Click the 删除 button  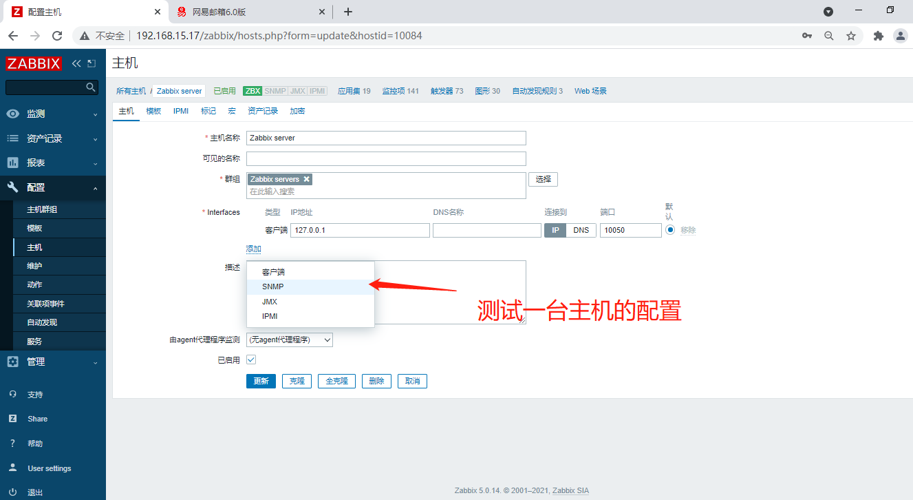tap(376, 381)
